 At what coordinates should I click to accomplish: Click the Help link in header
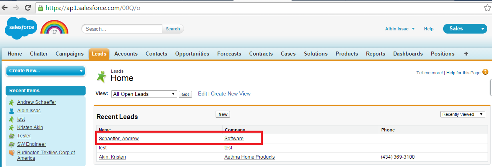[x=429, y=29]
